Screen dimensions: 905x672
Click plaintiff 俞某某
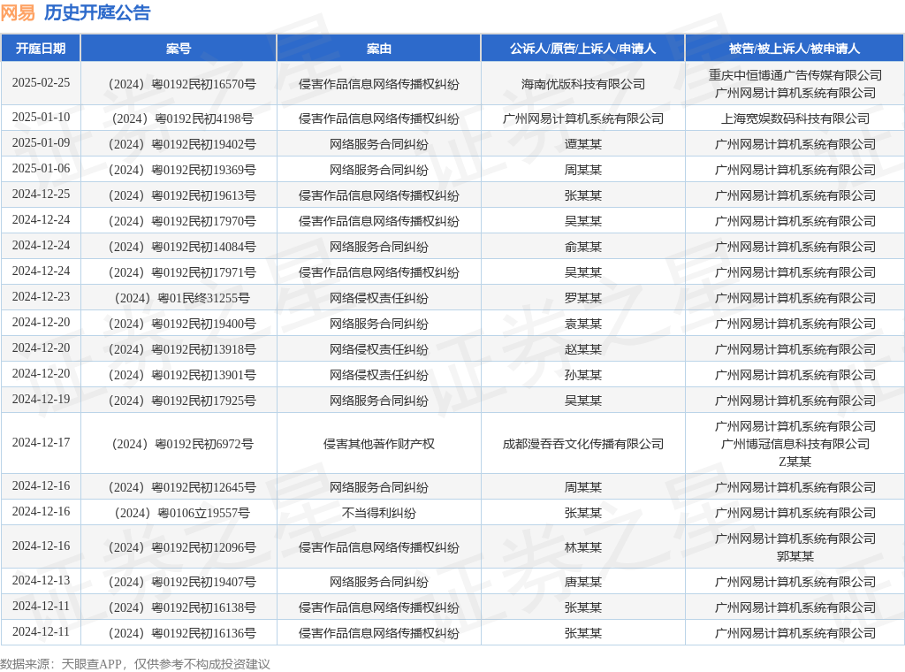[x=583, y=247]
